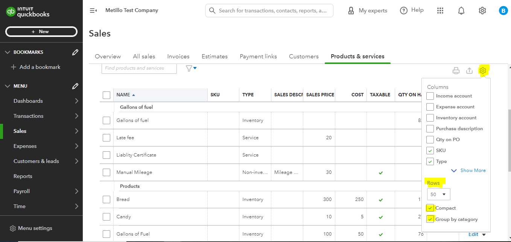Open the top bar account settings gear
511x242 pixels.
point(482,11)
